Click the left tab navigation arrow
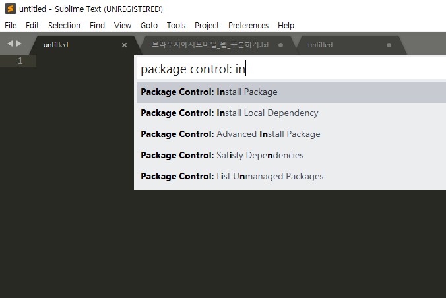 pyautogui.click(x=10, y=44)
